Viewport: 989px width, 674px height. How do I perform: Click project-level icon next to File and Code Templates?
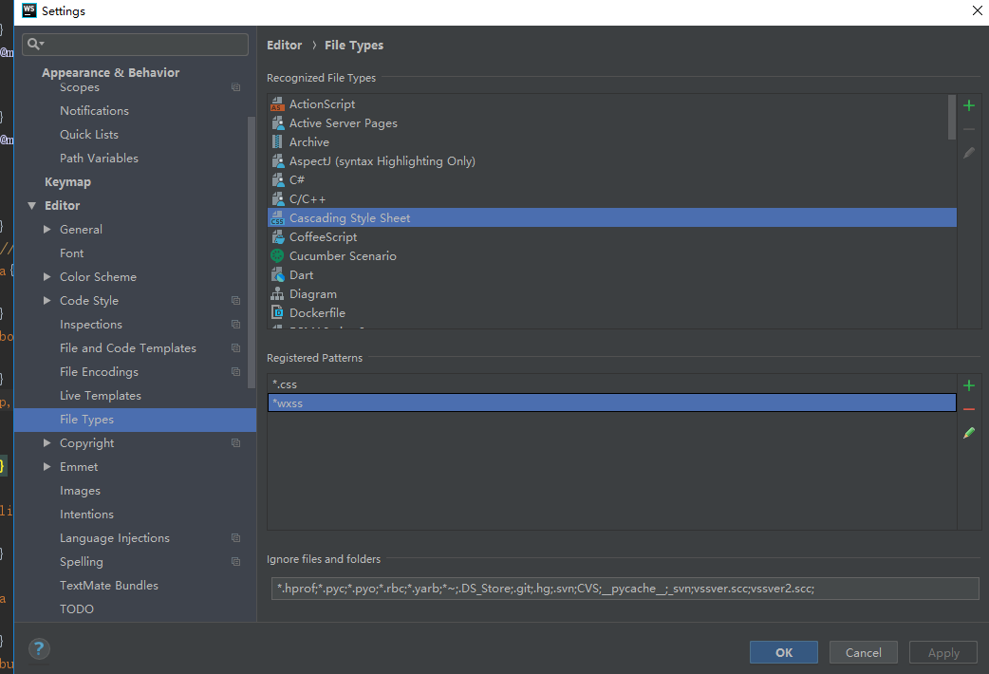pos(236,347)
